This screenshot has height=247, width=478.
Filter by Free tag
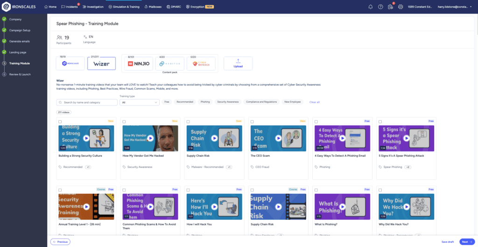pyautogui.click(x=167, y=102)
